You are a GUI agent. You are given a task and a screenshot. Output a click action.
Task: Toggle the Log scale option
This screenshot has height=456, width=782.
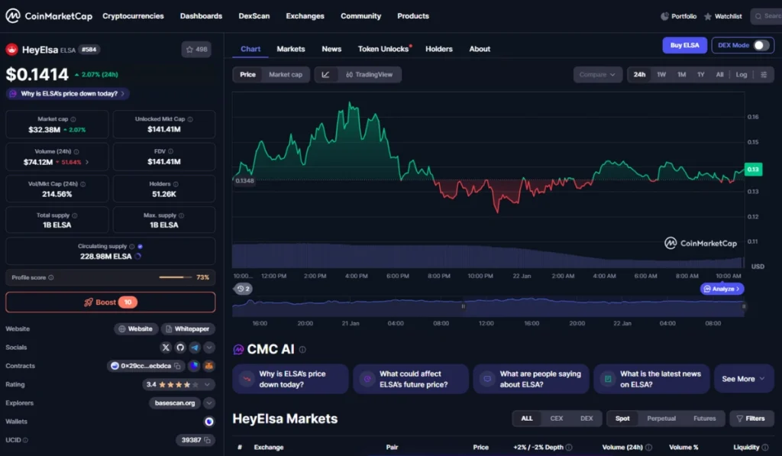pyautogui.click(x=741, y=74)
